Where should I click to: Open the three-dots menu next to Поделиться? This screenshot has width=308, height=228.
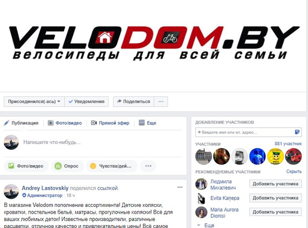point(161,101)
